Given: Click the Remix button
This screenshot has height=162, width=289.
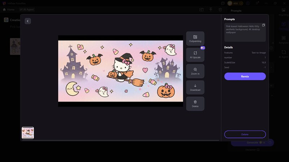Looking at the screenshot, I should (x=245, y=76).
